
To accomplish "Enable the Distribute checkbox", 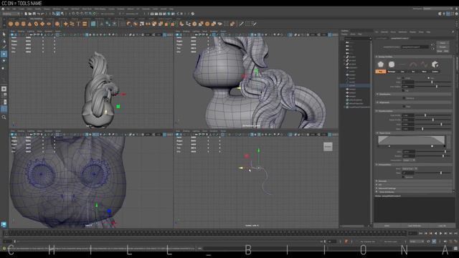I will pos(404,98).
